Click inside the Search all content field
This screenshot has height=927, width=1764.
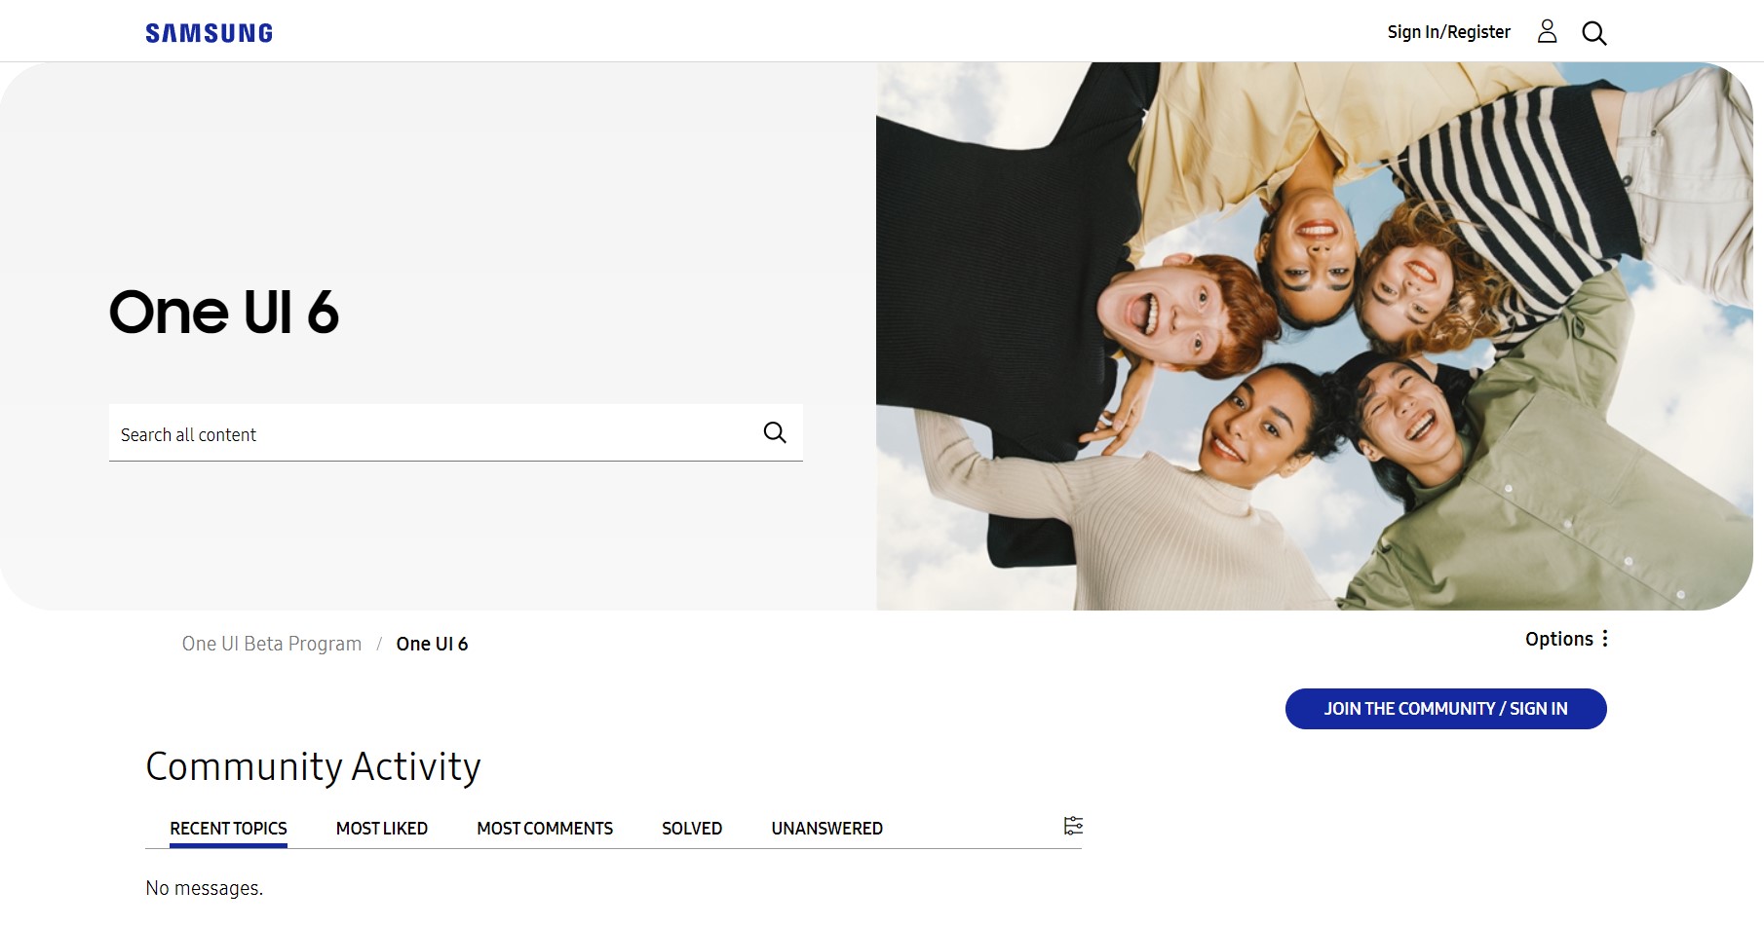point(434,433)
